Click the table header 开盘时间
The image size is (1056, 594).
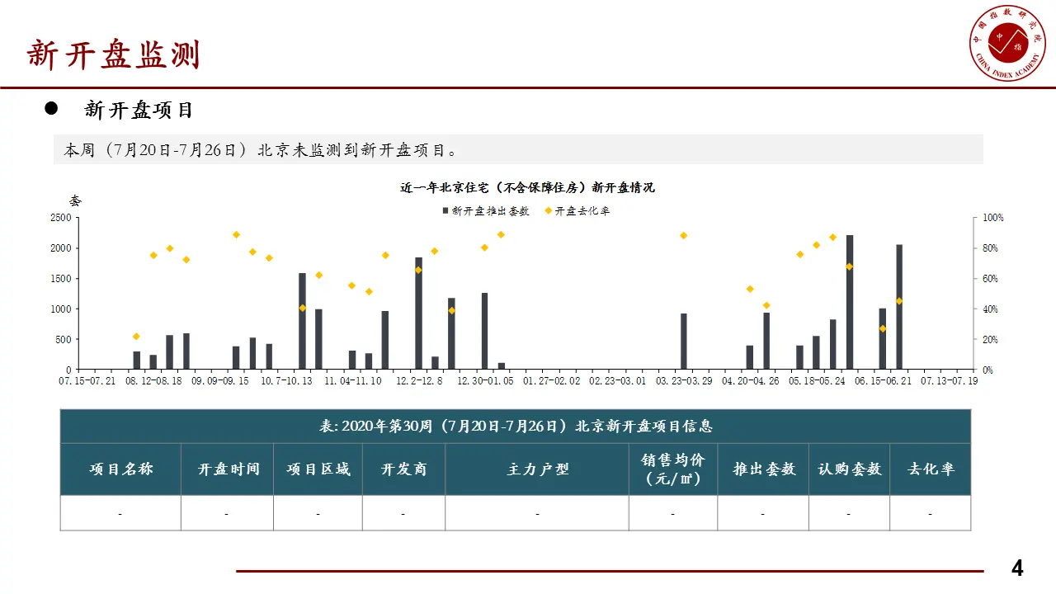pyautogui.click(x=228, y=469)
